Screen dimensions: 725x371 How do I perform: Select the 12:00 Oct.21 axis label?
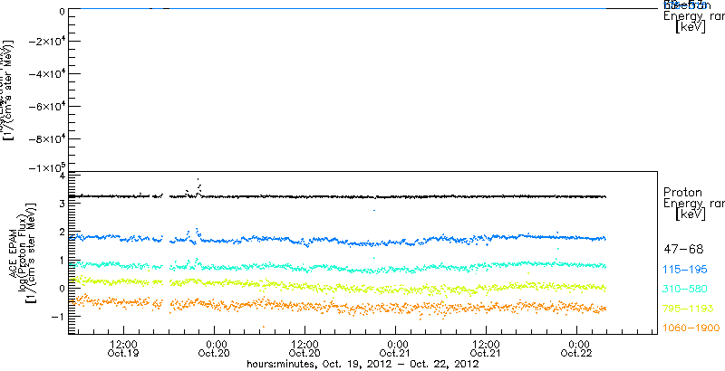pos(486,348)
